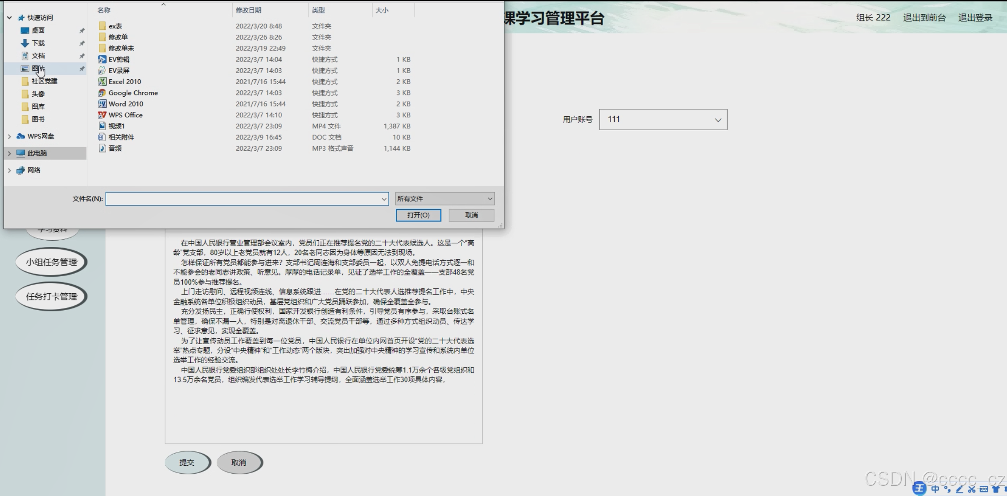The width and height of the screenshot is (1007, 496).
Task: Click into the 文件名 input field
Action: pyautogui.click(x=243, y=199)
